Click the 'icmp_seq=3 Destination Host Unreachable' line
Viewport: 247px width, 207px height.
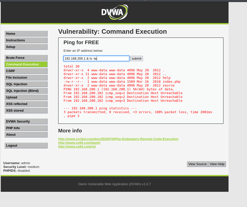click(123, 100)
